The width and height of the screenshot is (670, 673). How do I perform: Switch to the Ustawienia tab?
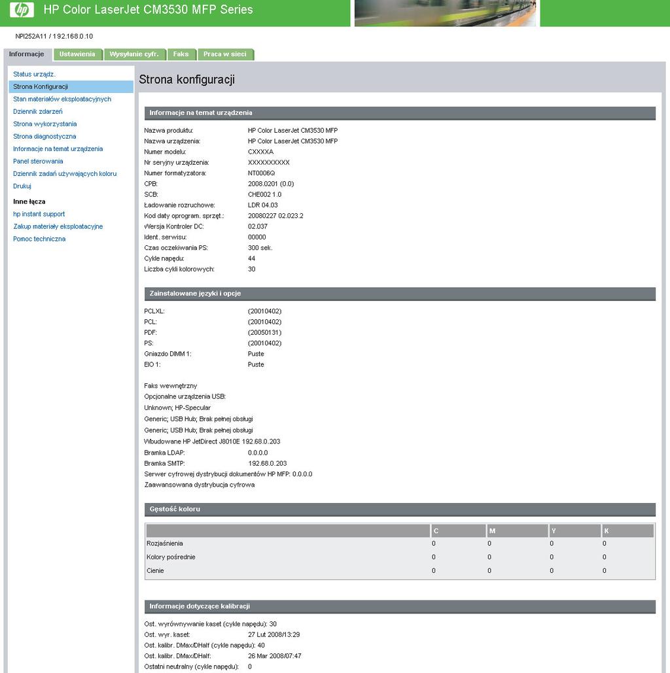click(x=77, y=54)
